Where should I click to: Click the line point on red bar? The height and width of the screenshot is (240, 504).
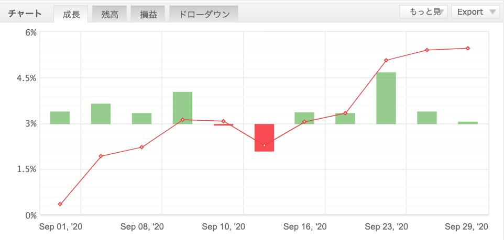264,145
